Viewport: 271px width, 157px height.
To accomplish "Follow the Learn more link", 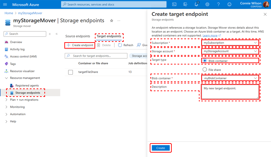I will pos(210,35).
